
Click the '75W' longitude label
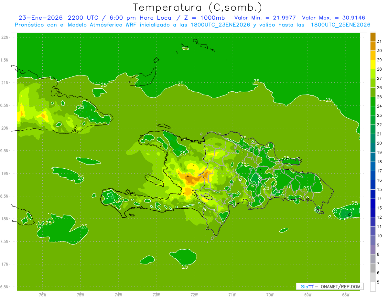[x=81, y=295]
